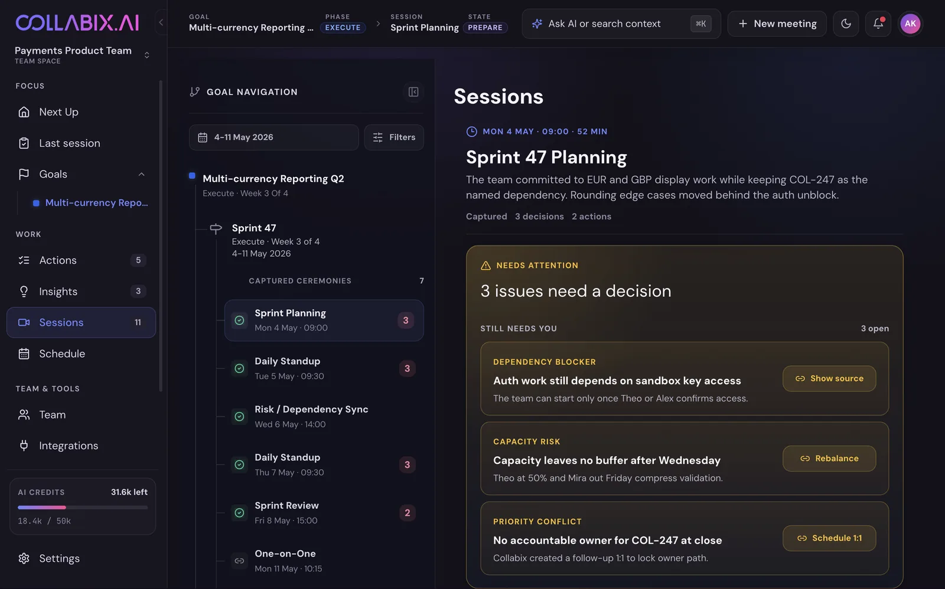Click 3 decisions link
Image resolution: width=945 pixels, height=589 pixels.
coord(539,217)
